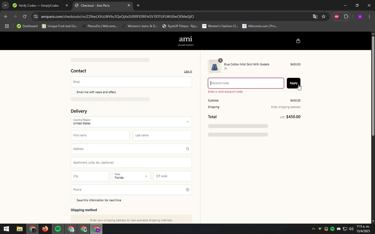Click the Address input field

tap(131, 149)
